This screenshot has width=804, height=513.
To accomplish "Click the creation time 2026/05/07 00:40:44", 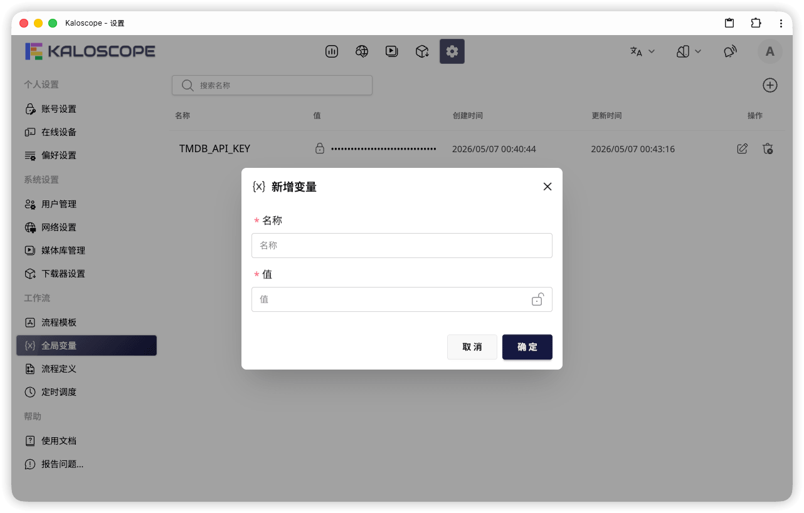I will pos(494,149).
